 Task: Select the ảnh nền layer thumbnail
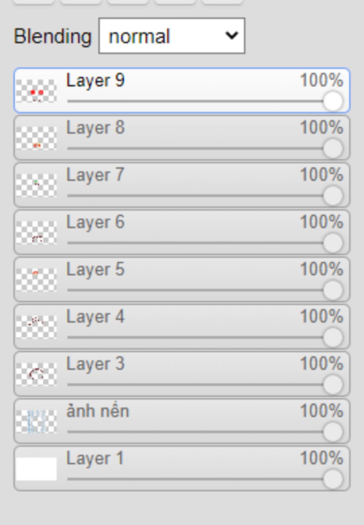[36, 422]
